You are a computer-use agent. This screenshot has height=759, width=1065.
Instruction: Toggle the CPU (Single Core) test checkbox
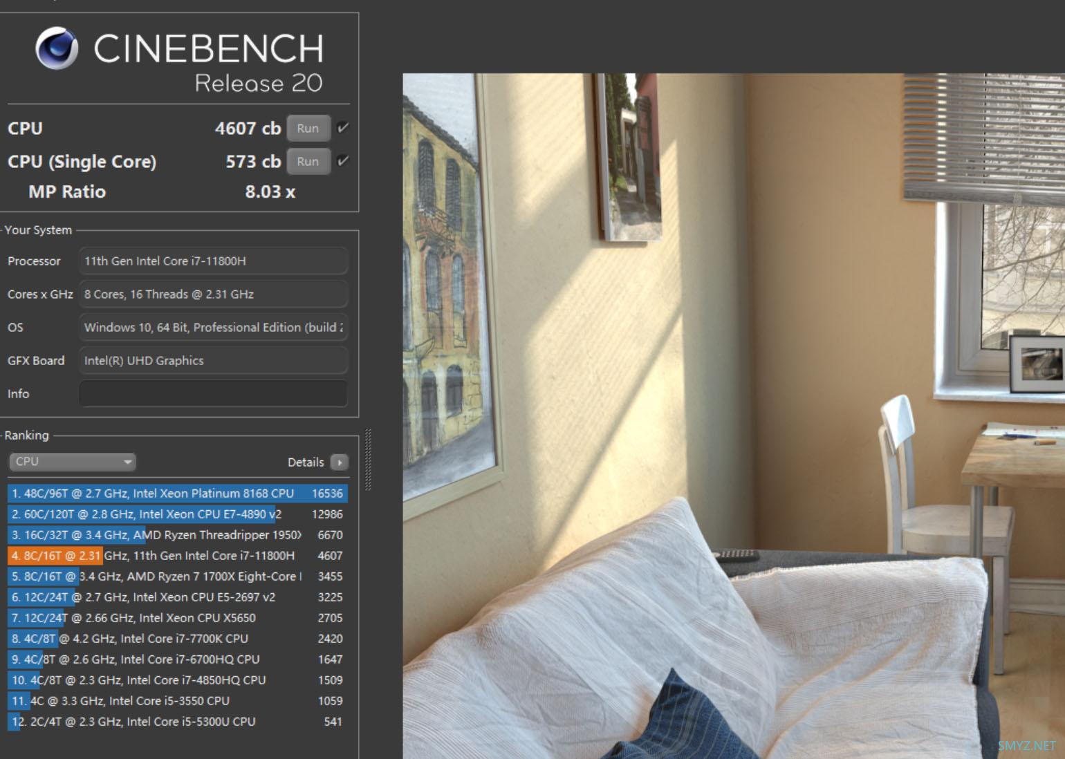[x=342, y=161]
